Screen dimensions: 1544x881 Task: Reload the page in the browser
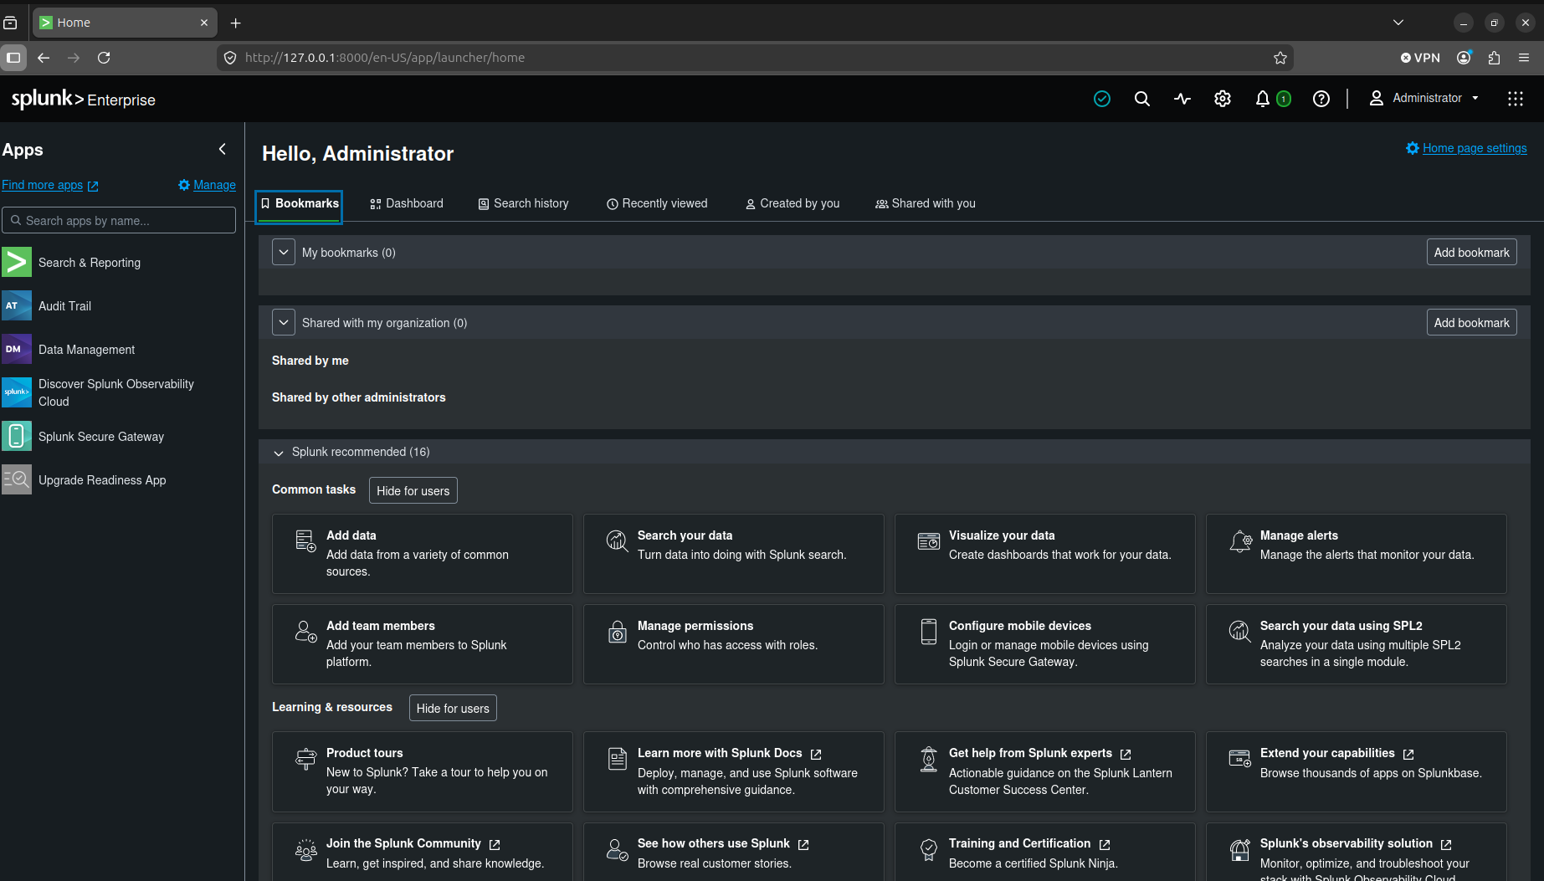(104, 58)
